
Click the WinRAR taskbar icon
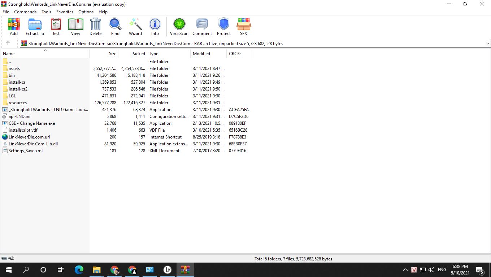coord(185,270)
